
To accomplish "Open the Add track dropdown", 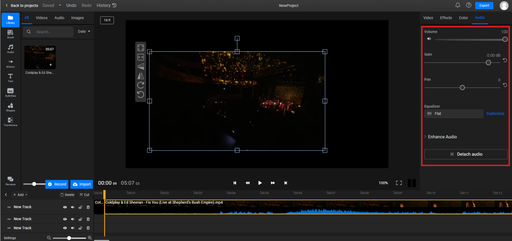I will point(20,195).
